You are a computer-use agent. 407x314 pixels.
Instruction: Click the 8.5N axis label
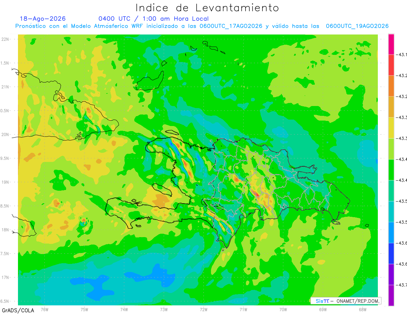[5, 206]
